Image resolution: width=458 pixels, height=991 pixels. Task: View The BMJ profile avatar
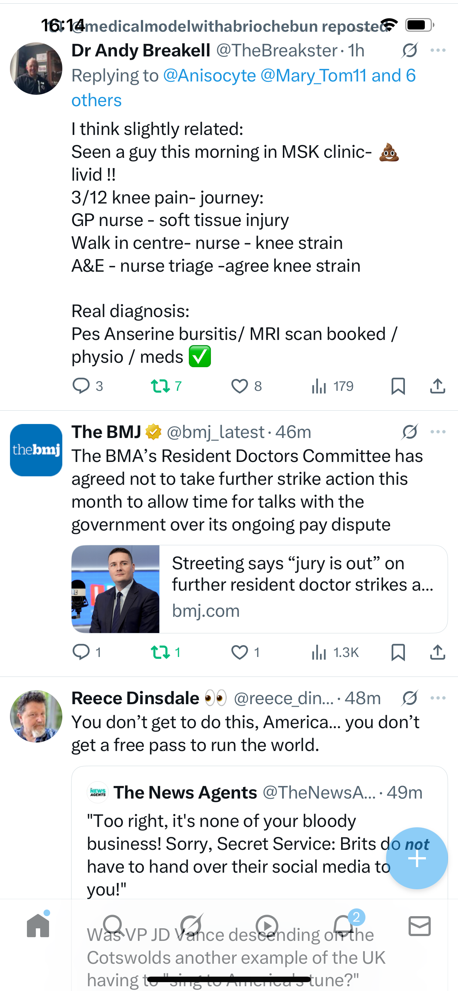coord(36,450)
